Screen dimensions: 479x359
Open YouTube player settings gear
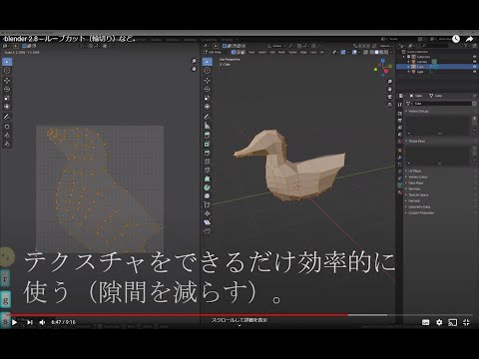pyautogui.click(x=439, y=322)
